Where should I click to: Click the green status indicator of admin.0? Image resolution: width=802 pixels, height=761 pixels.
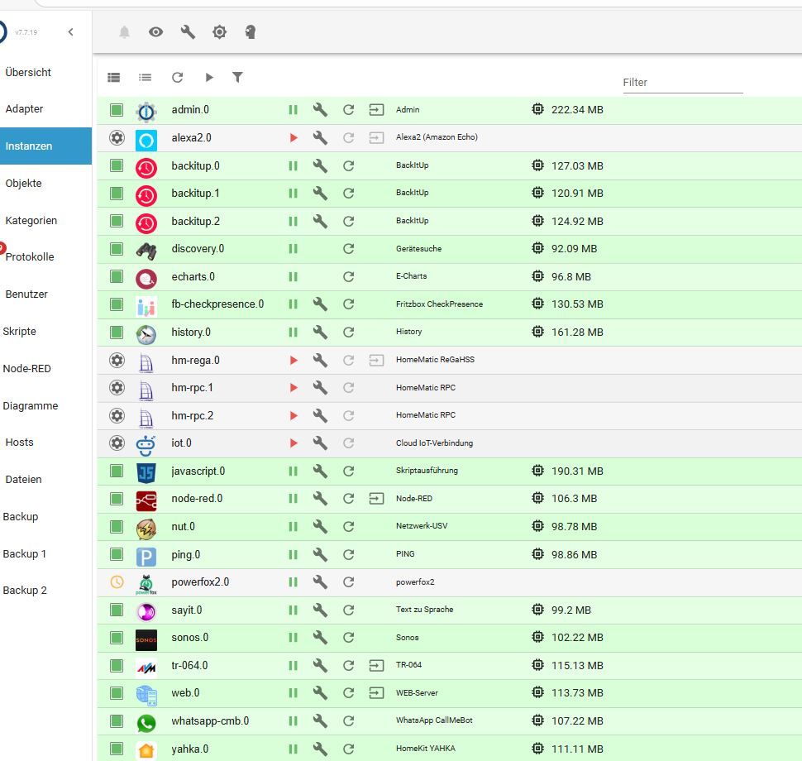[117, 109]
